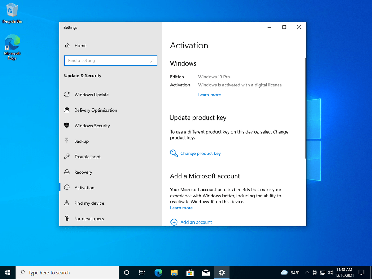Click the Add an account link
This screenshot has height=279, width=372.
pyautogui.click(x=196, y=222)
